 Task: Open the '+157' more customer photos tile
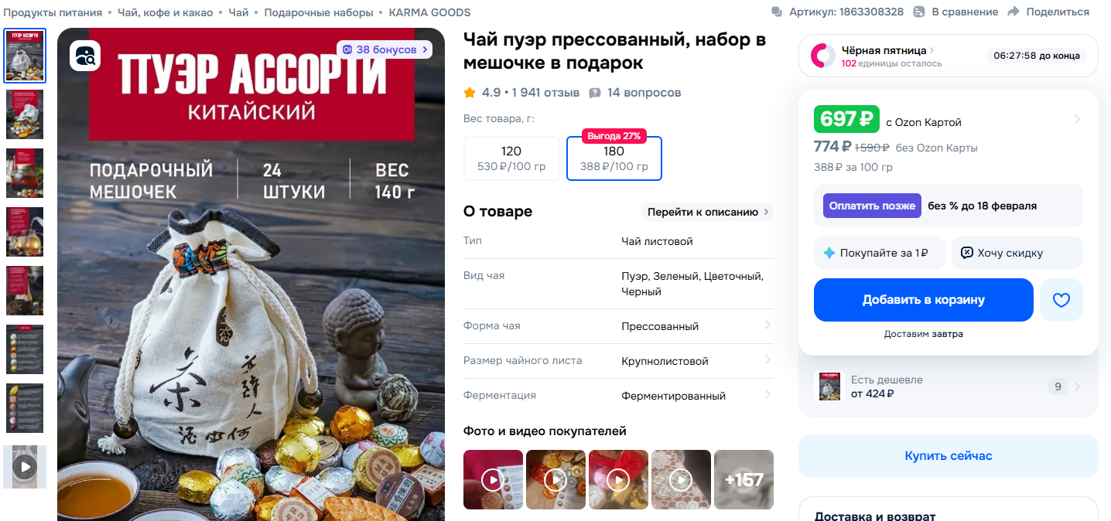coord(744,479)
